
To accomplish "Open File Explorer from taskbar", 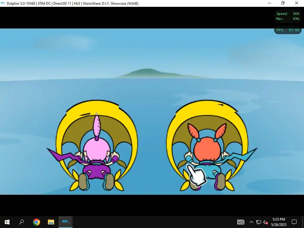I will click(x=51, y=222).
